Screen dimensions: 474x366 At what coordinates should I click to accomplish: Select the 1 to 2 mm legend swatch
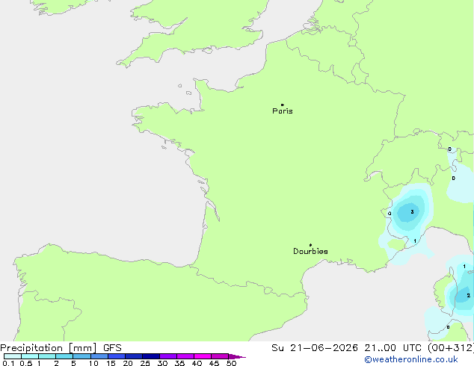47,356
